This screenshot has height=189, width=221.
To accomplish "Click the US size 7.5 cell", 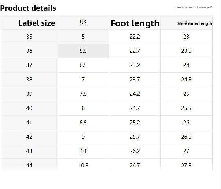I will [83, 94].
